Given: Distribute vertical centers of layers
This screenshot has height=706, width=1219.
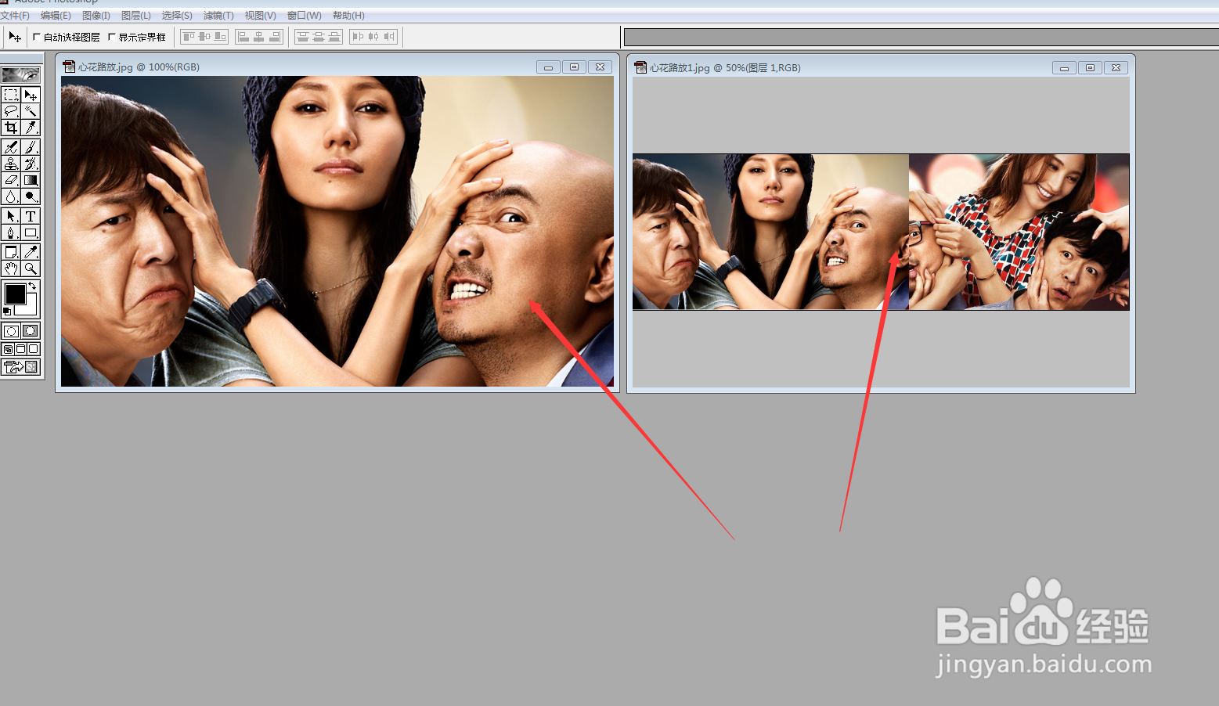Looking at the screenshot, I should (319, 37).
